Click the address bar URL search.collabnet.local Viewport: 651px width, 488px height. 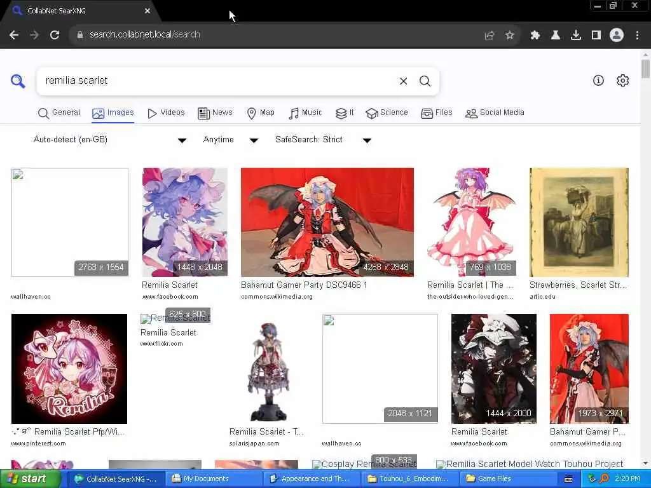click(145, 35)
